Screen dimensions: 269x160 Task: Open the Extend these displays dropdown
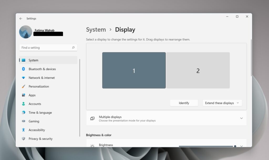click(222, 103)
